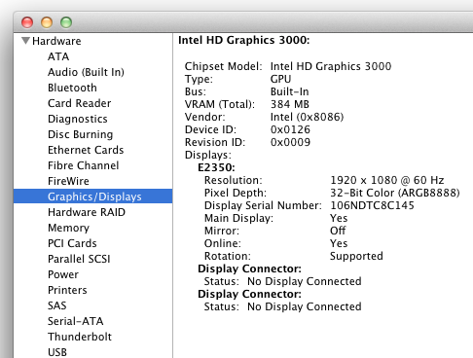Click Chipset Model value Intel HD Graphics 3000
This screenshot has height=358, width=473.
tap(331, 66)
